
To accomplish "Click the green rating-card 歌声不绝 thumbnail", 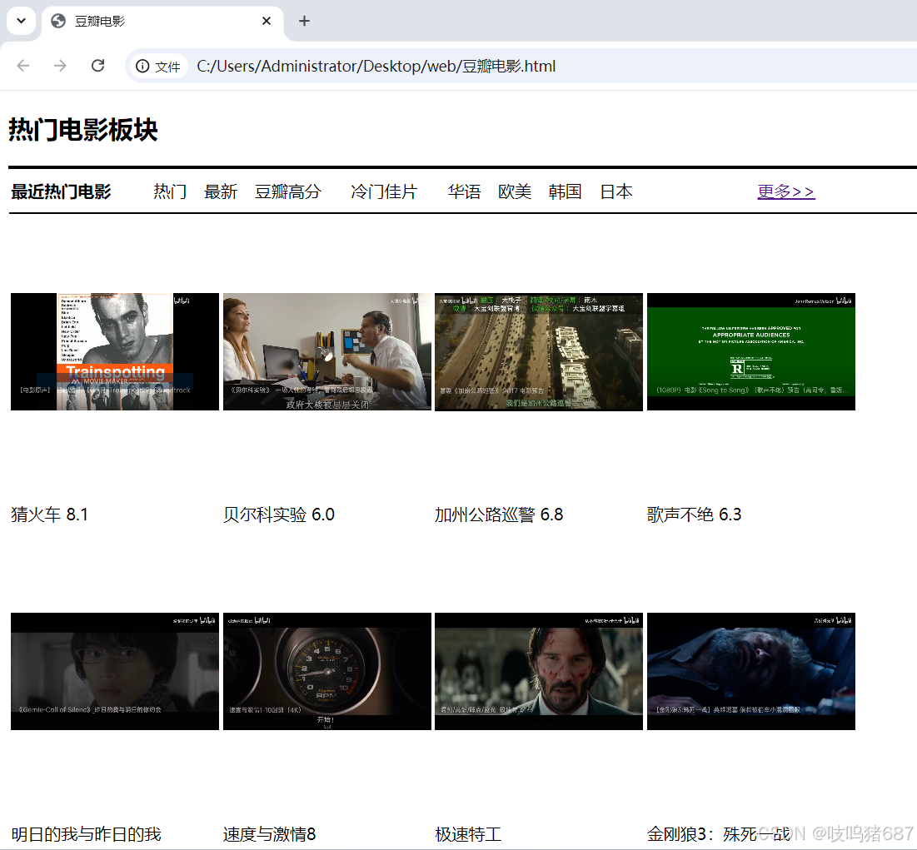I will coord(751,351).
